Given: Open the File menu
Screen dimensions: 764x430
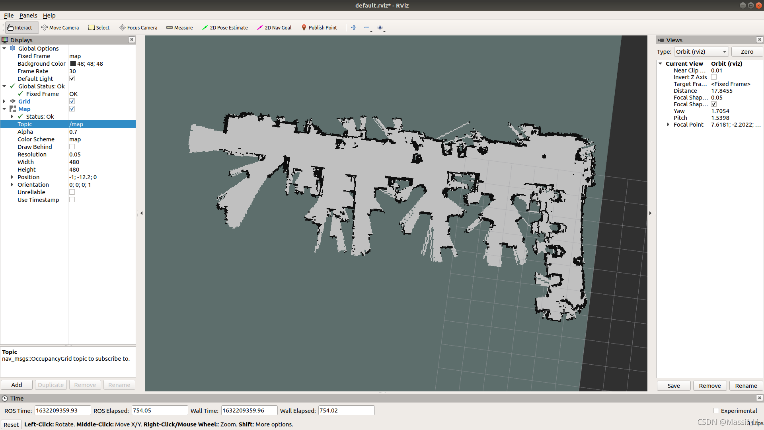Looking at the screenshot, I should tap(9, 16).
